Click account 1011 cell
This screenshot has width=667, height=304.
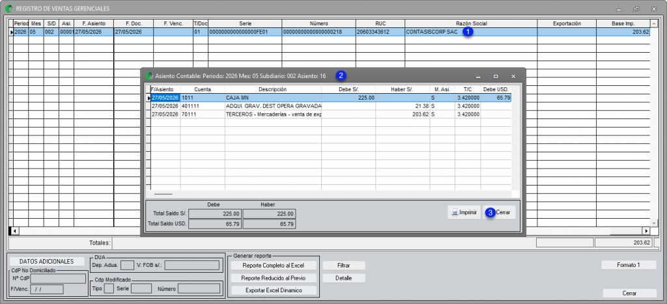(203, 98)
